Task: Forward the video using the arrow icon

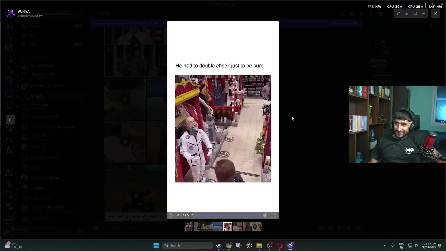Action: tap(398, 13)
